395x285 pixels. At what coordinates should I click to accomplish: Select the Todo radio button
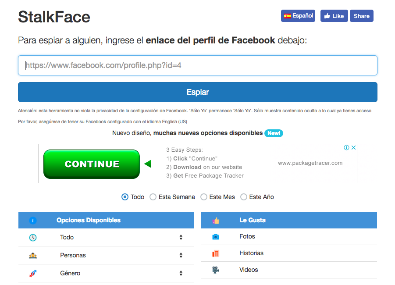(125, 197)
